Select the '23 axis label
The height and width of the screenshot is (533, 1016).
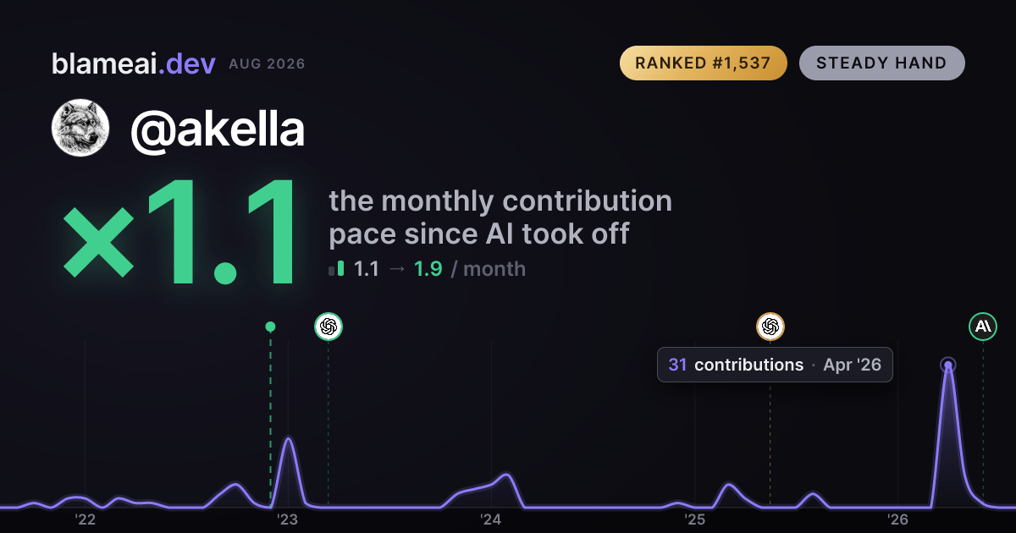click(x=288, y=519)
